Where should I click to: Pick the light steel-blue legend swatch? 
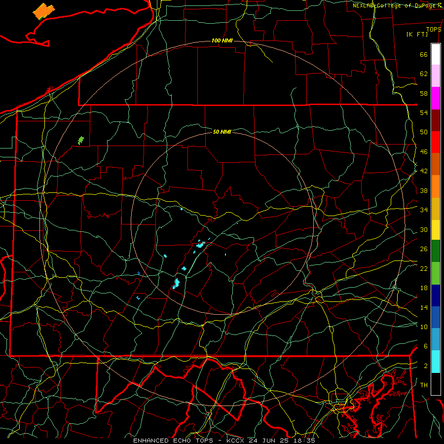pyautogui.click(x=436, y=339)
